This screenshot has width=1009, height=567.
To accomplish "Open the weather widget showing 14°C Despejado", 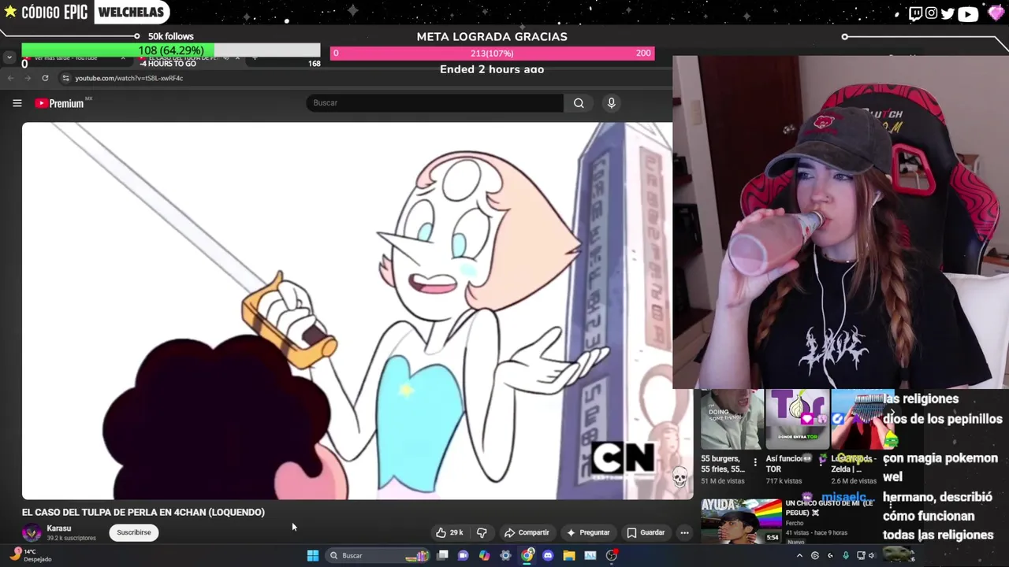I will pos(30,555).
